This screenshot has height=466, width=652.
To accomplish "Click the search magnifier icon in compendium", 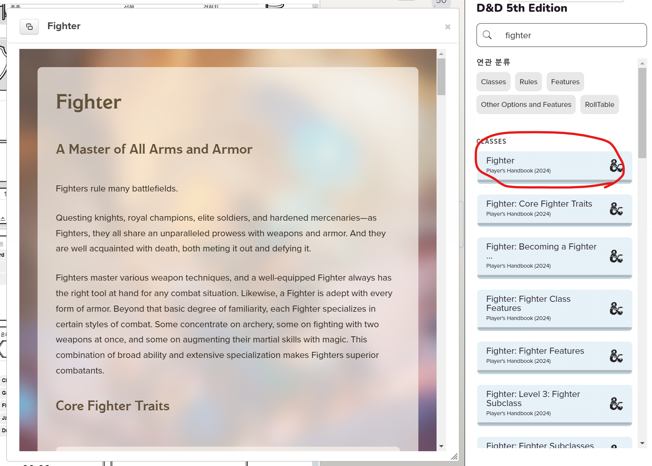I will (x=487, y=35).
